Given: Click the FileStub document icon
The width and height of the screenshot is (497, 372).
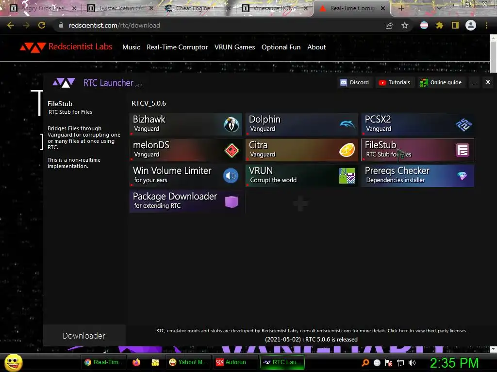Looking at the screenshot, I should tap(463, 150).
